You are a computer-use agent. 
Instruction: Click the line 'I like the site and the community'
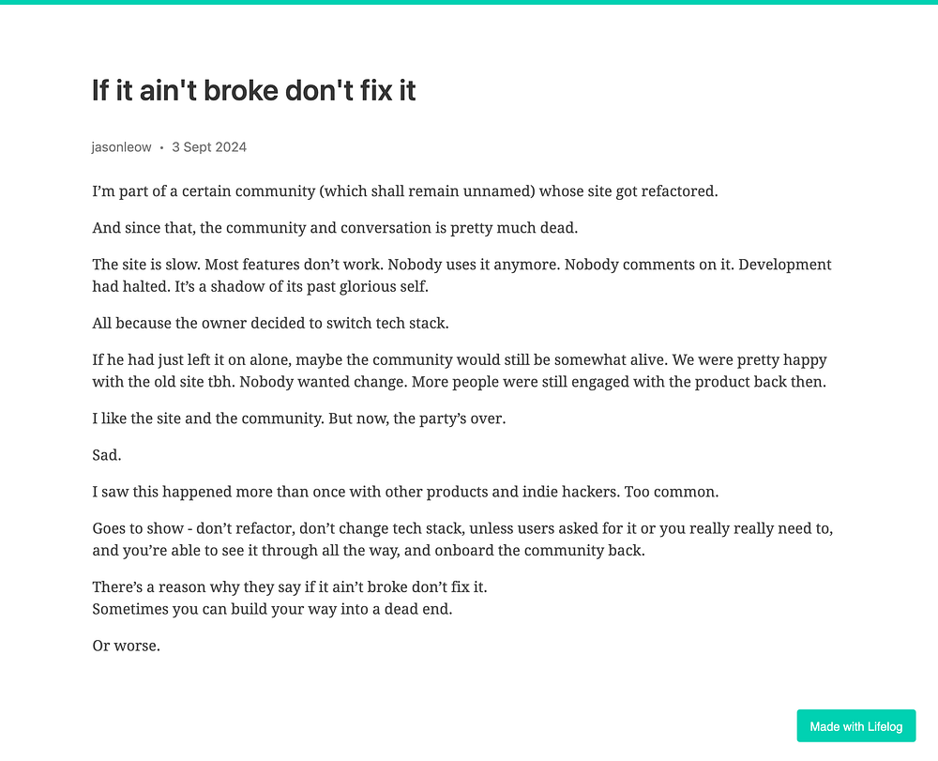299,419
